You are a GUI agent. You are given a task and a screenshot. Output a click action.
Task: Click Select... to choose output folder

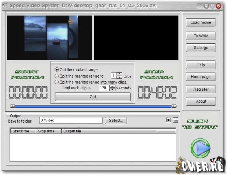(x=116, y=121)
